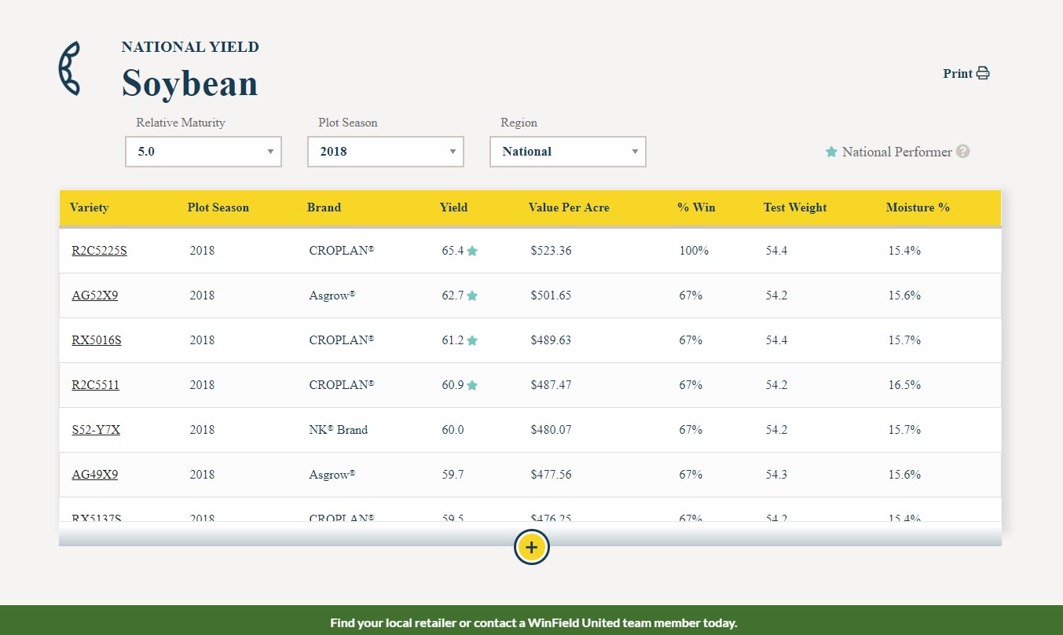Click the 54.3 test weight cell
The image size is (1063, 635).
(776, 475)
